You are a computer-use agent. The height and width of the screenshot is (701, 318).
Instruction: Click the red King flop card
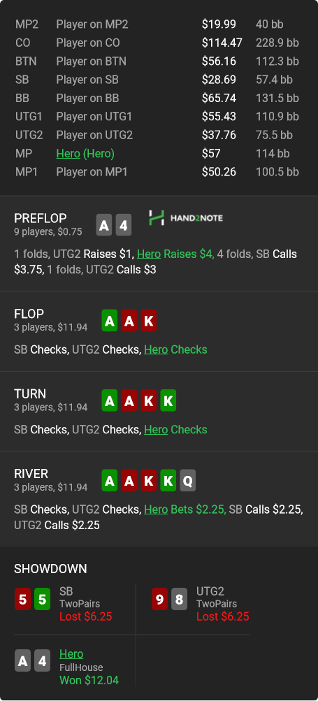[x=148, y=321]
